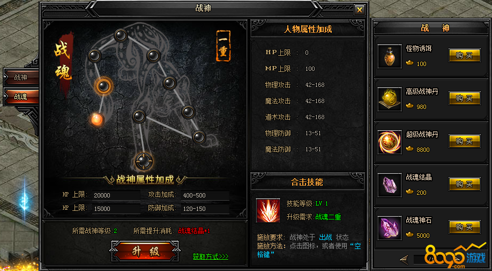Close the 战神 window

[x=360, y=10]
